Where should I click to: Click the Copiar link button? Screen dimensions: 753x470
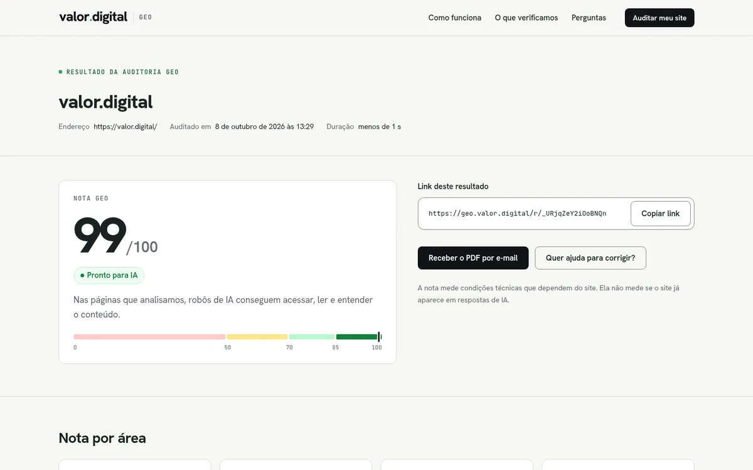[660, 214]
